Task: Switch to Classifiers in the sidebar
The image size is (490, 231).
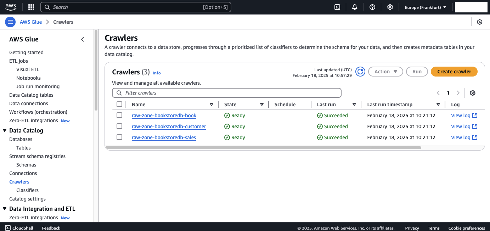Action: (27, 190)
